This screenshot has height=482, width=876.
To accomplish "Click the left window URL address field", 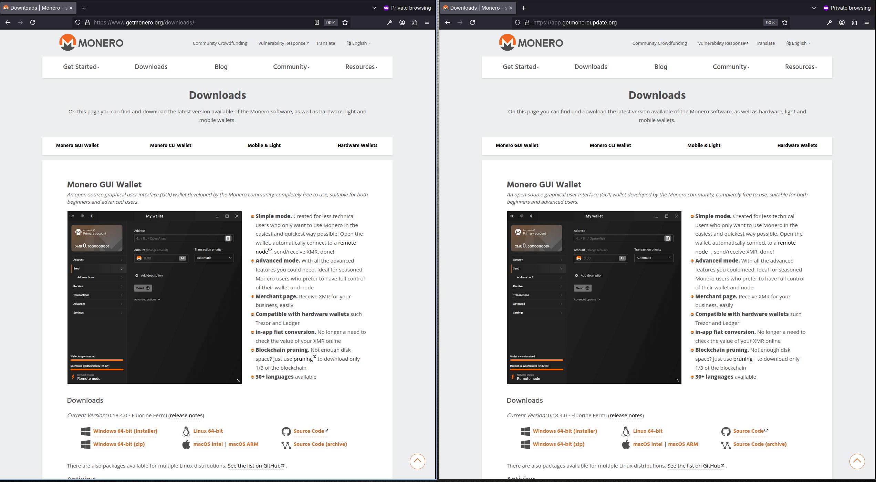I will tap(200, 22).
